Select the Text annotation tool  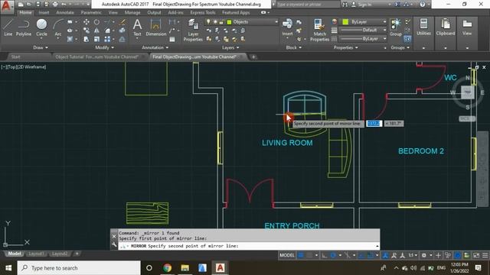(x=137, y=27)
